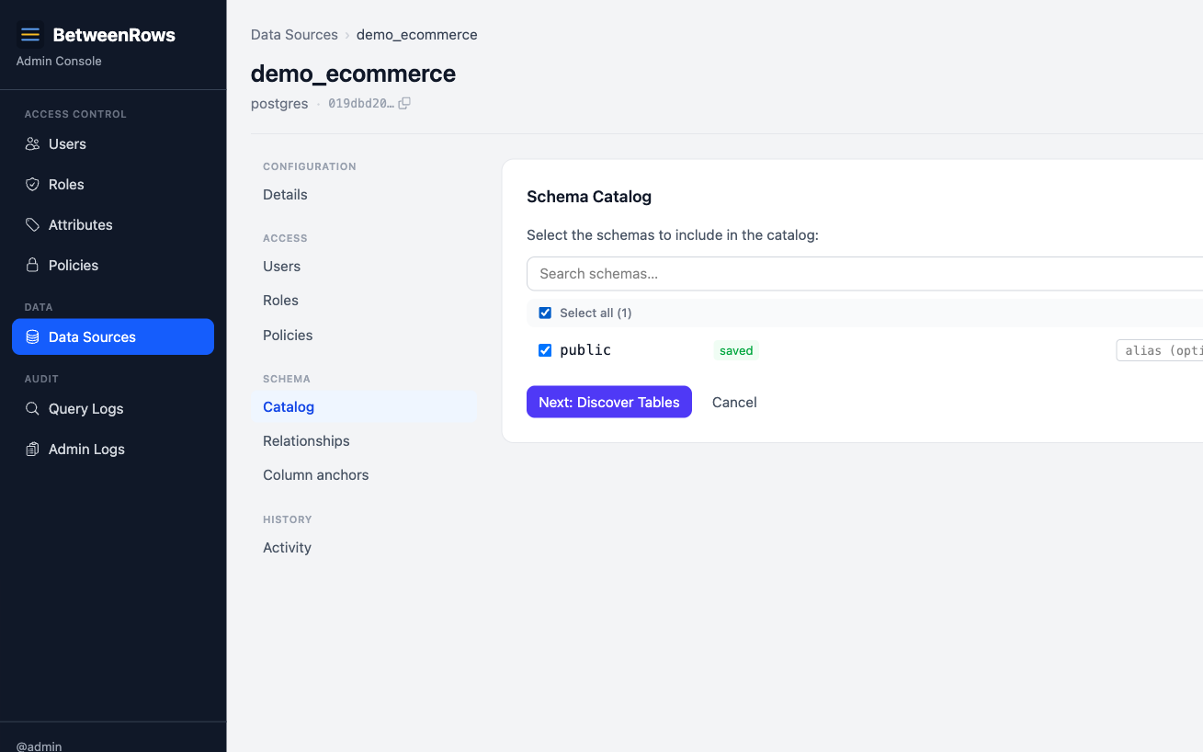Open Query Logs page
Screen dimensions: 1203x752
click(113, 409)
